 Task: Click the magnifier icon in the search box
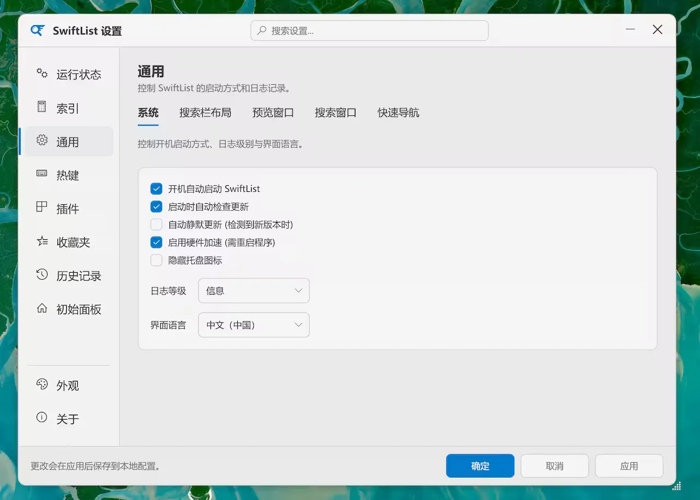tap(262, 31)
